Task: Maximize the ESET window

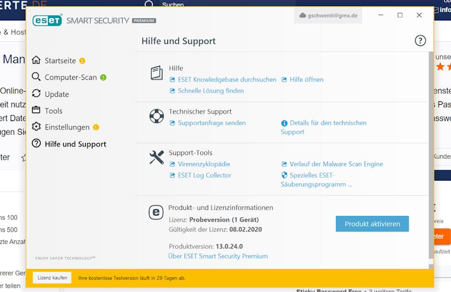Action: pyautogui.click(x=400, y=15)
